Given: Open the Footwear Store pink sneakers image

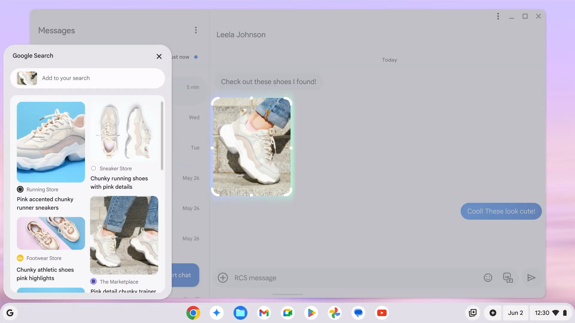Looking at the screenshot, I should [51, 233].
